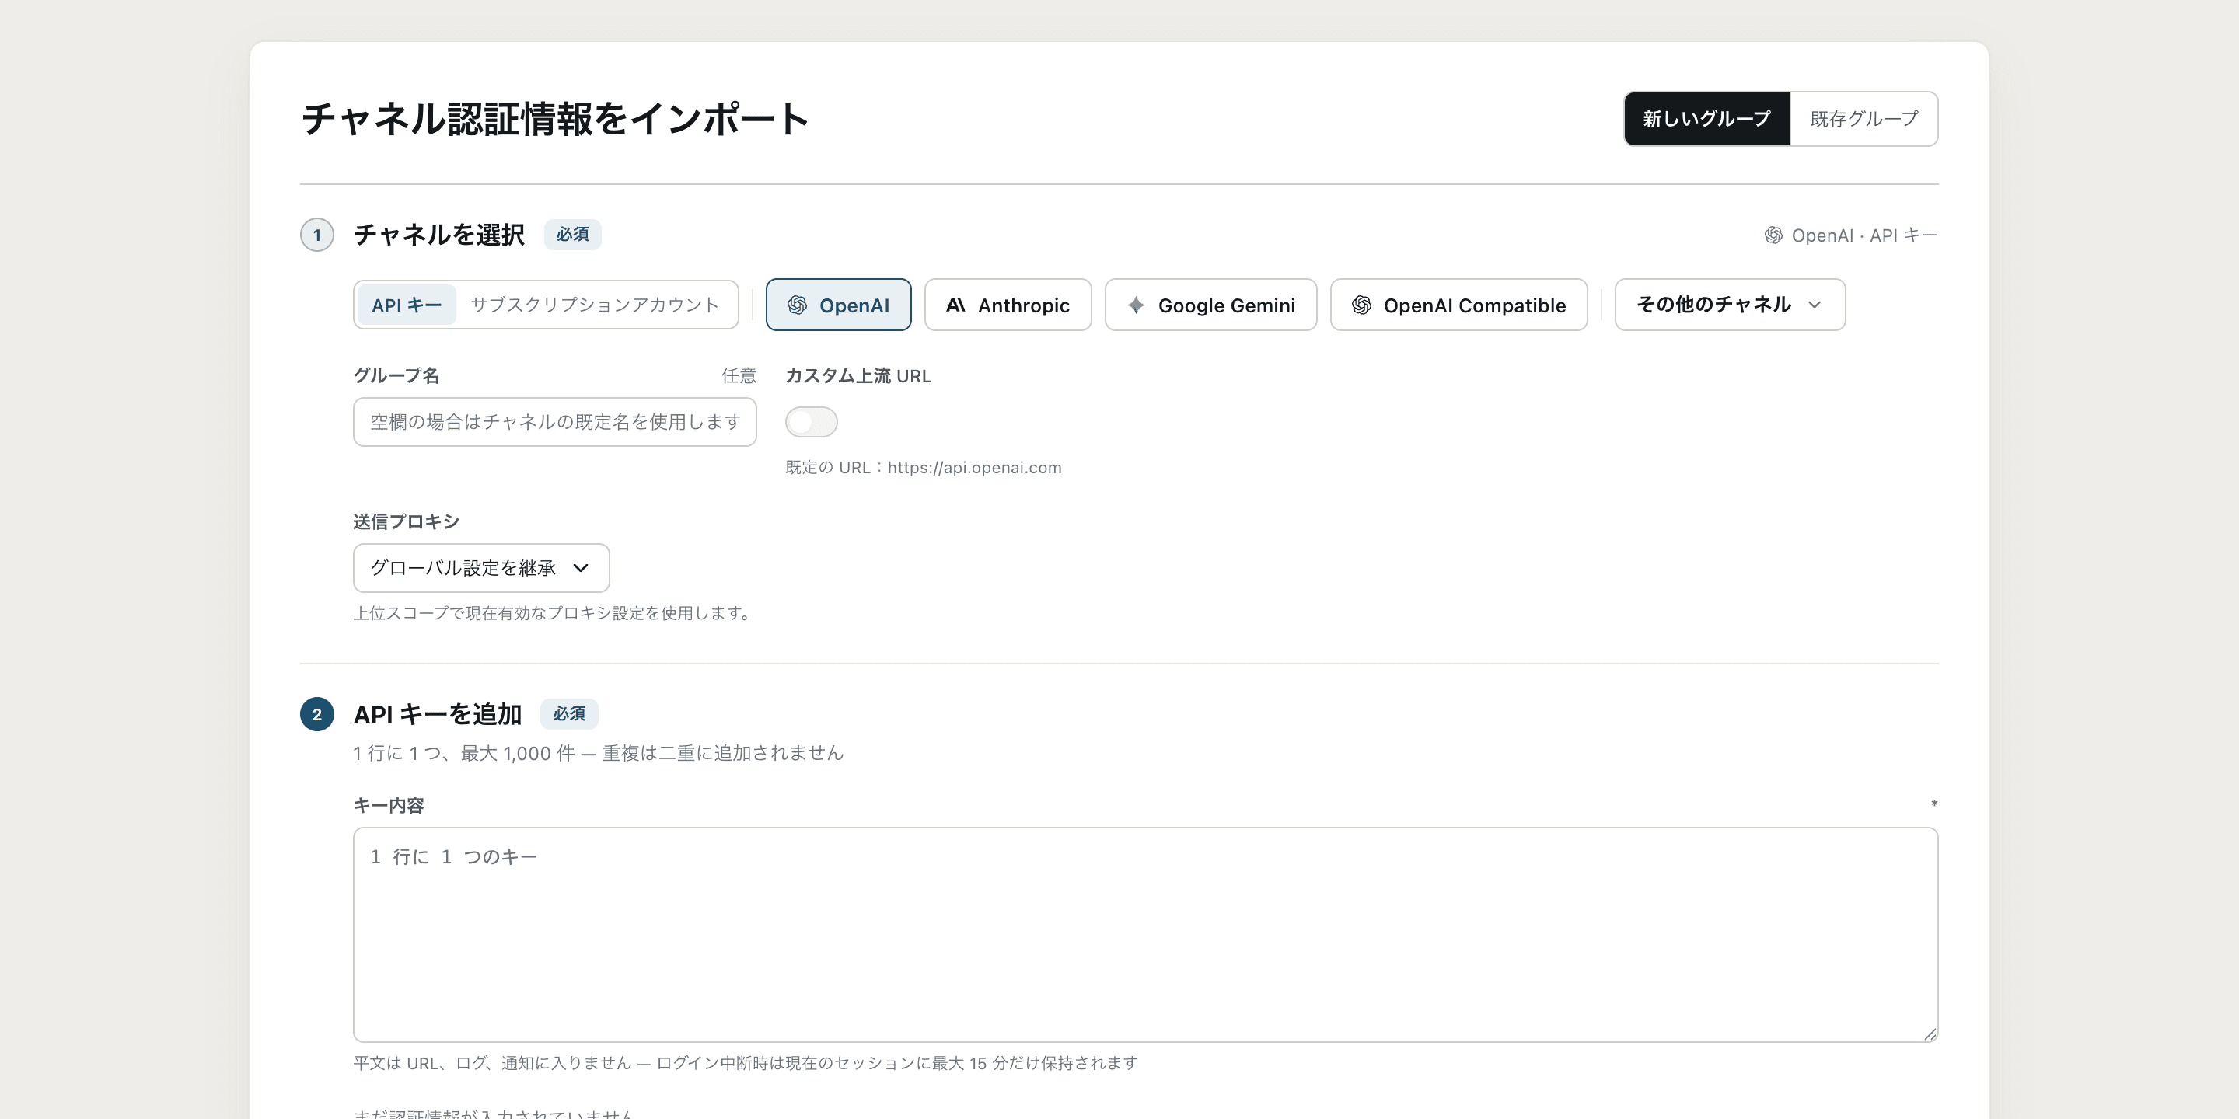Choose the Google Gemini channel
The height and width of the screenshot is (1119, 2239).
point(1210,305)
